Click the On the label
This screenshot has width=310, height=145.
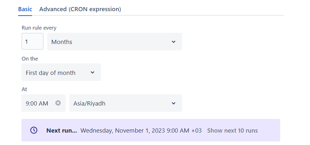point(30,59)
